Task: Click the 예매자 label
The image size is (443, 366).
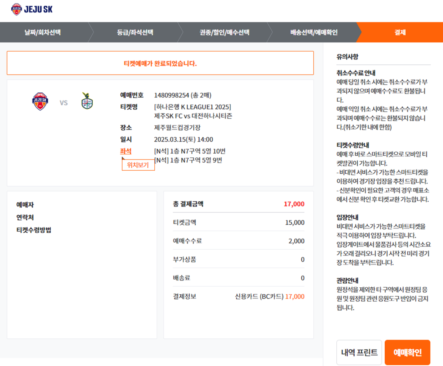Action: click(25, 205)
